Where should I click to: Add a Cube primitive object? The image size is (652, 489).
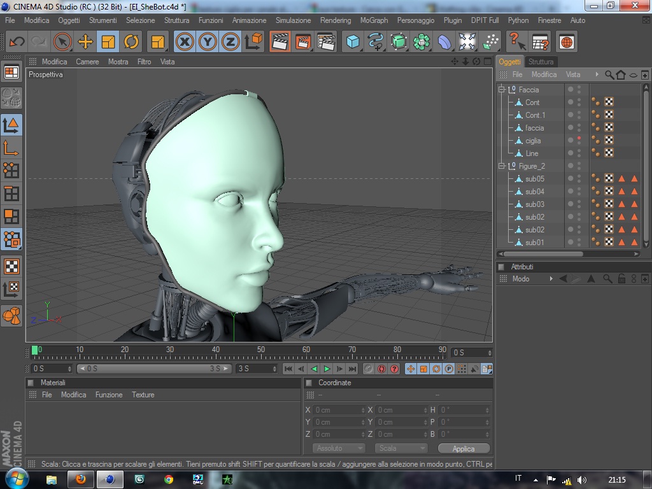click(352, 42)
